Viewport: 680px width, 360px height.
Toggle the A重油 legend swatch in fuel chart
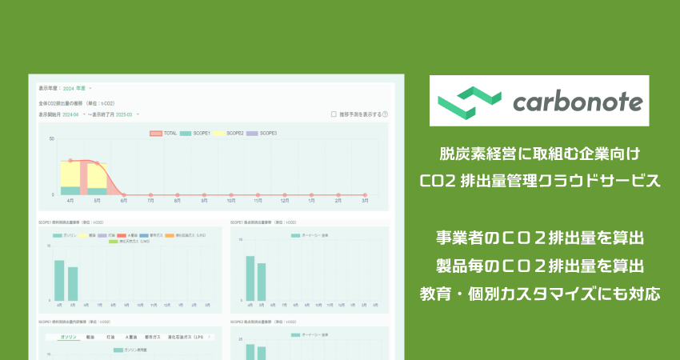(122, 235)
